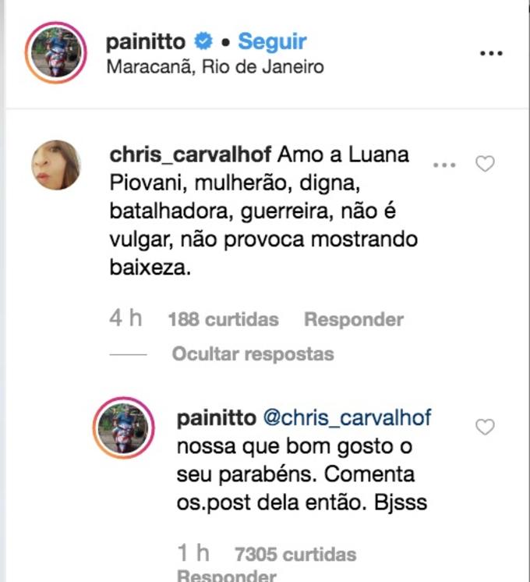Open chris_carvalhof's profile avatar

pos(55,165)
